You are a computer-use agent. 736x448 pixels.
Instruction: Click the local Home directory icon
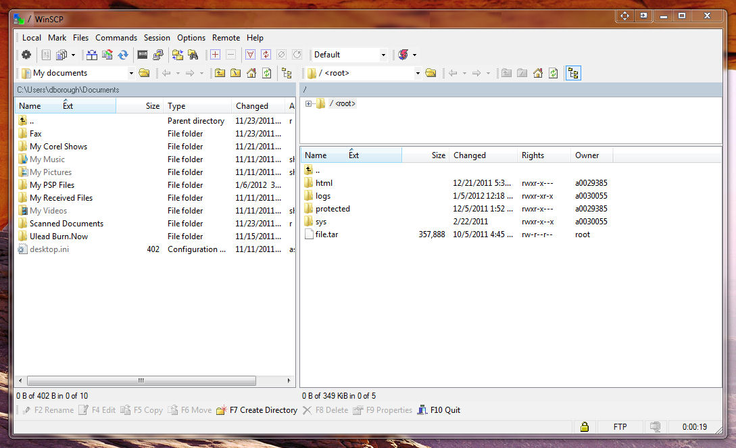click(x=251, y=73)
